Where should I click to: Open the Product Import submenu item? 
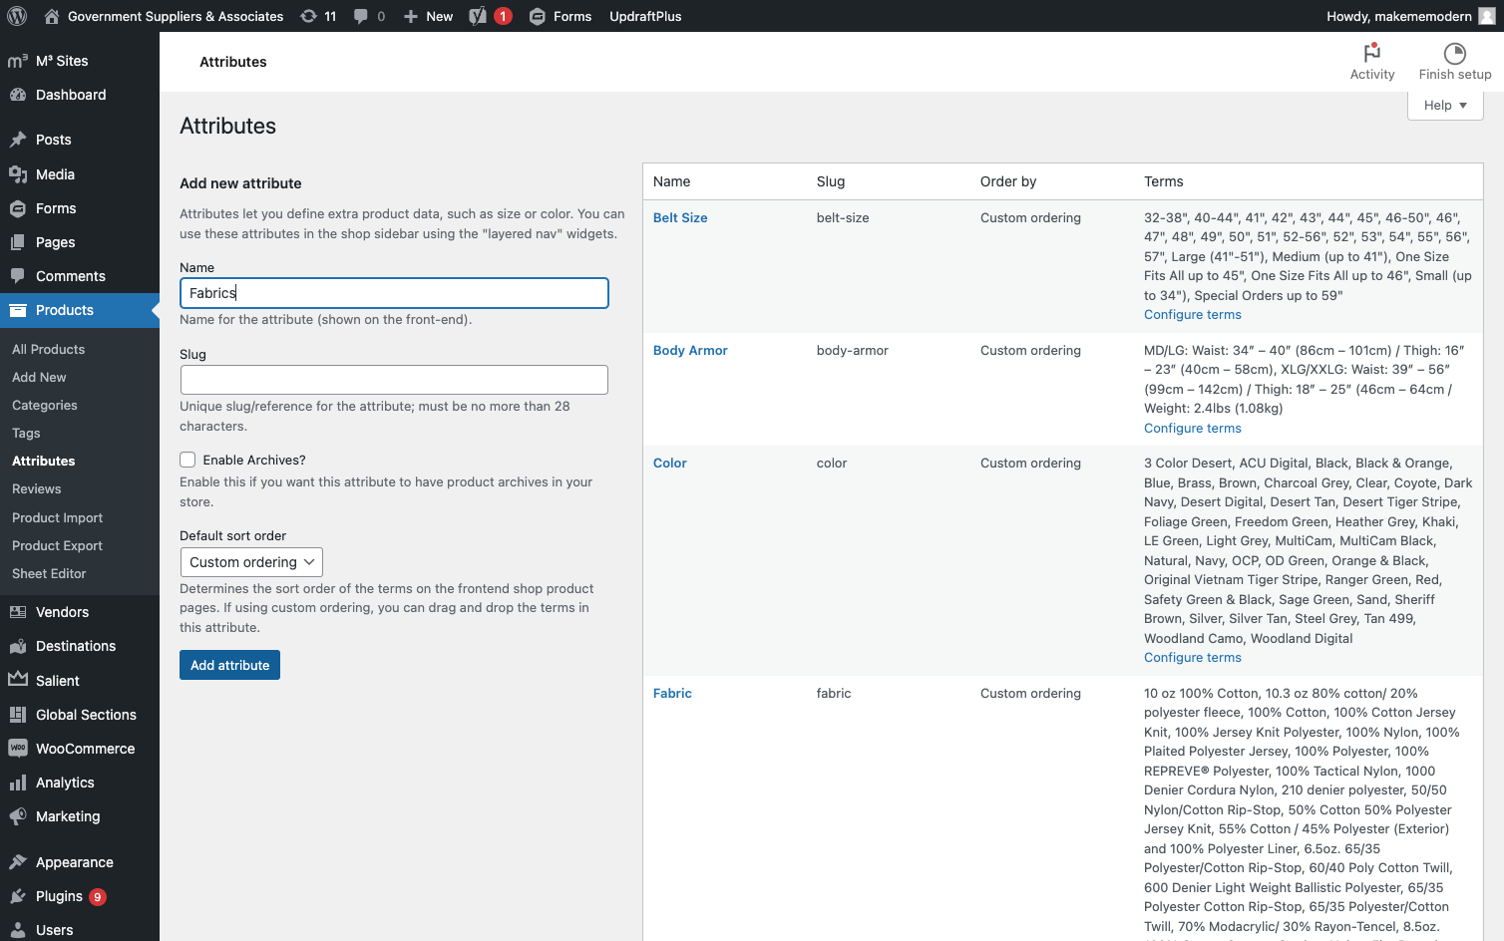click(57, 518)
